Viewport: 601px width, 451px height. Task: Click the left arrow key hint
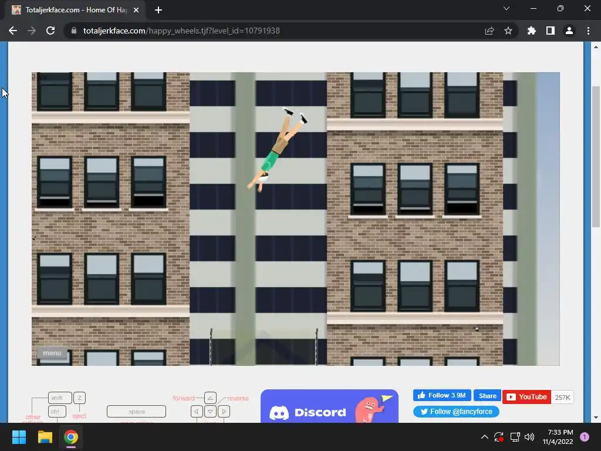197,412
